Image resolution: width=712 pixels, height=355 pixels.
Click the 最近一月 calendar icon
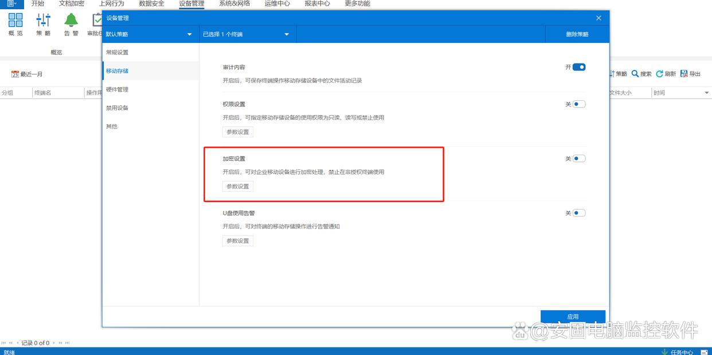(x=15, y=74)
